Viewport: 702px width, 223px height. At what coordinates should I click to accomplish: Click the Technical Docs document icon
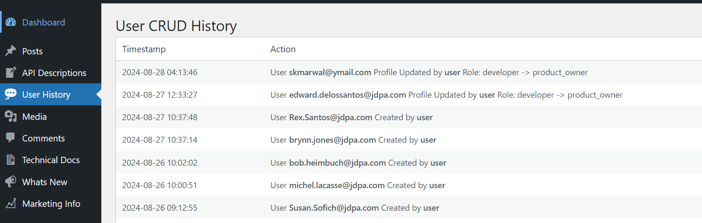tap(11, 160)
